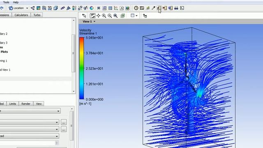Open the third combo box beside the lower ellipsis
Image resolution: width=263 pixels, height=148 pixels.
pyautogui.click(x=29, y=129)
